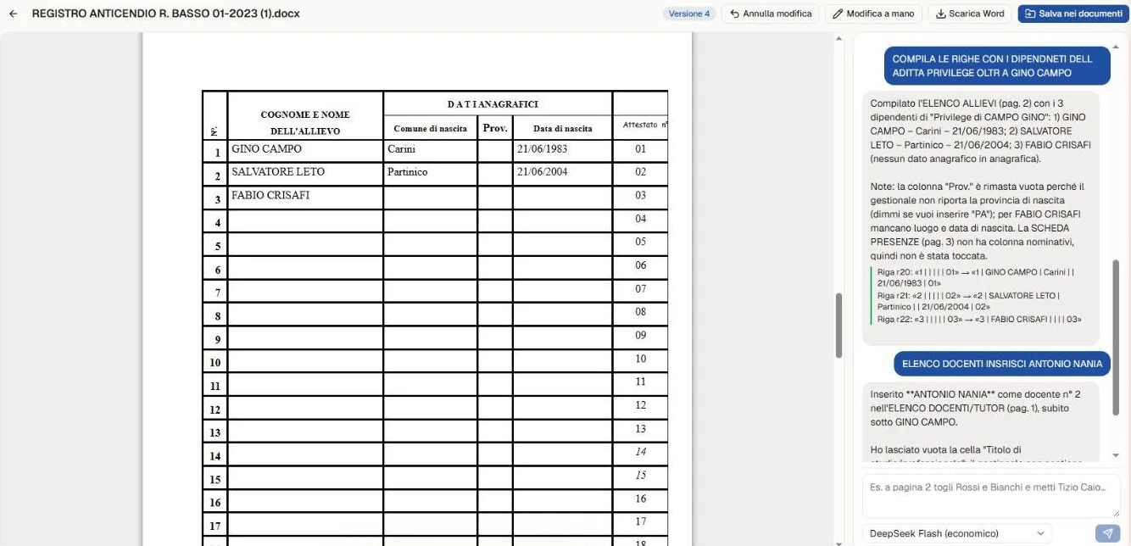Select the file title REGISTRO ANTICENDIO R. BASSO
This screenshot has height=546, width=1131.
click(165, 14)
